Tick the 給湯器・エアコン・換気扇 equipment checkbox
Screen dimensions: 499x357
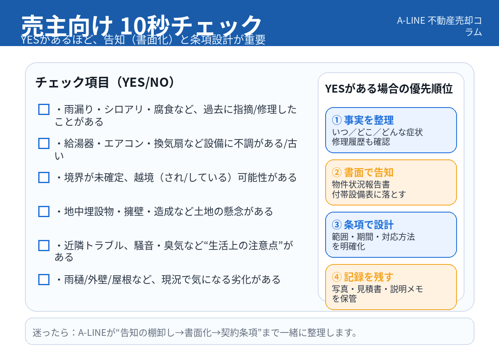pyautogui.click(x=44, y=144)
